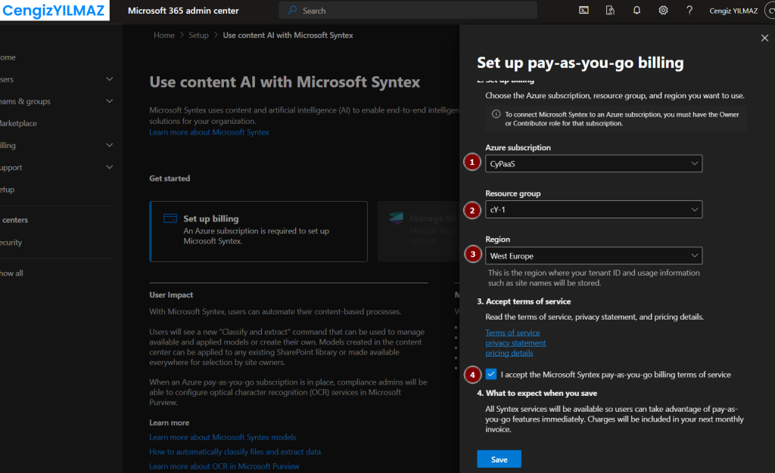Image resolution: width=775 pixels, height=473 pixels.
Task: Select Setup in the breadcrumb
Action: pos(198,36)
